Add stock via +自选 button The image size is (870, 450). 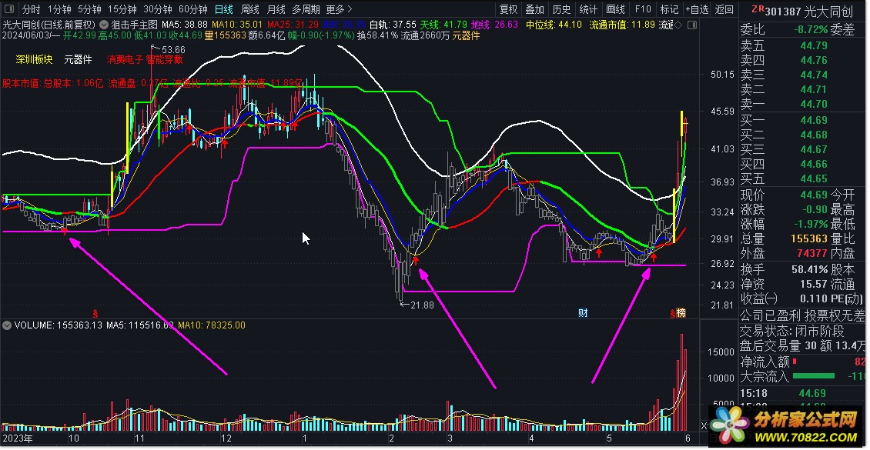point(697,9)
